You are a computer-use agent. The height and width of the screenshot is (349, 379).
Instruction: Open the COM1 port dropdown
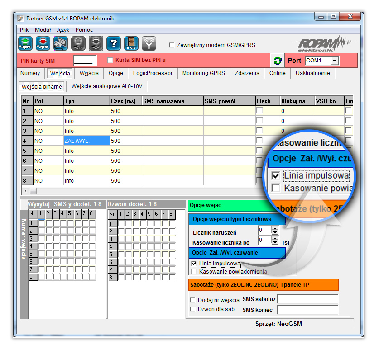click(335, 61)
